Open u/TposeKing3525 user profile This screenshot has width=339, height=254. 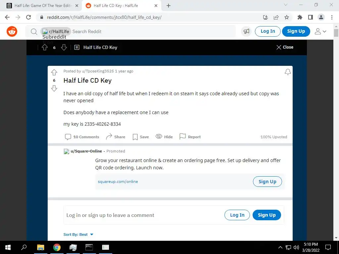point(98,71)
